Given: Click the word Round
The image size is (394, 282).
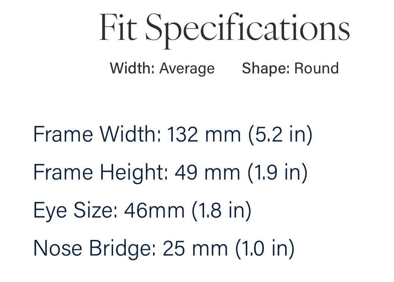Looking at the screenshot, I should (x=317, y=68).
